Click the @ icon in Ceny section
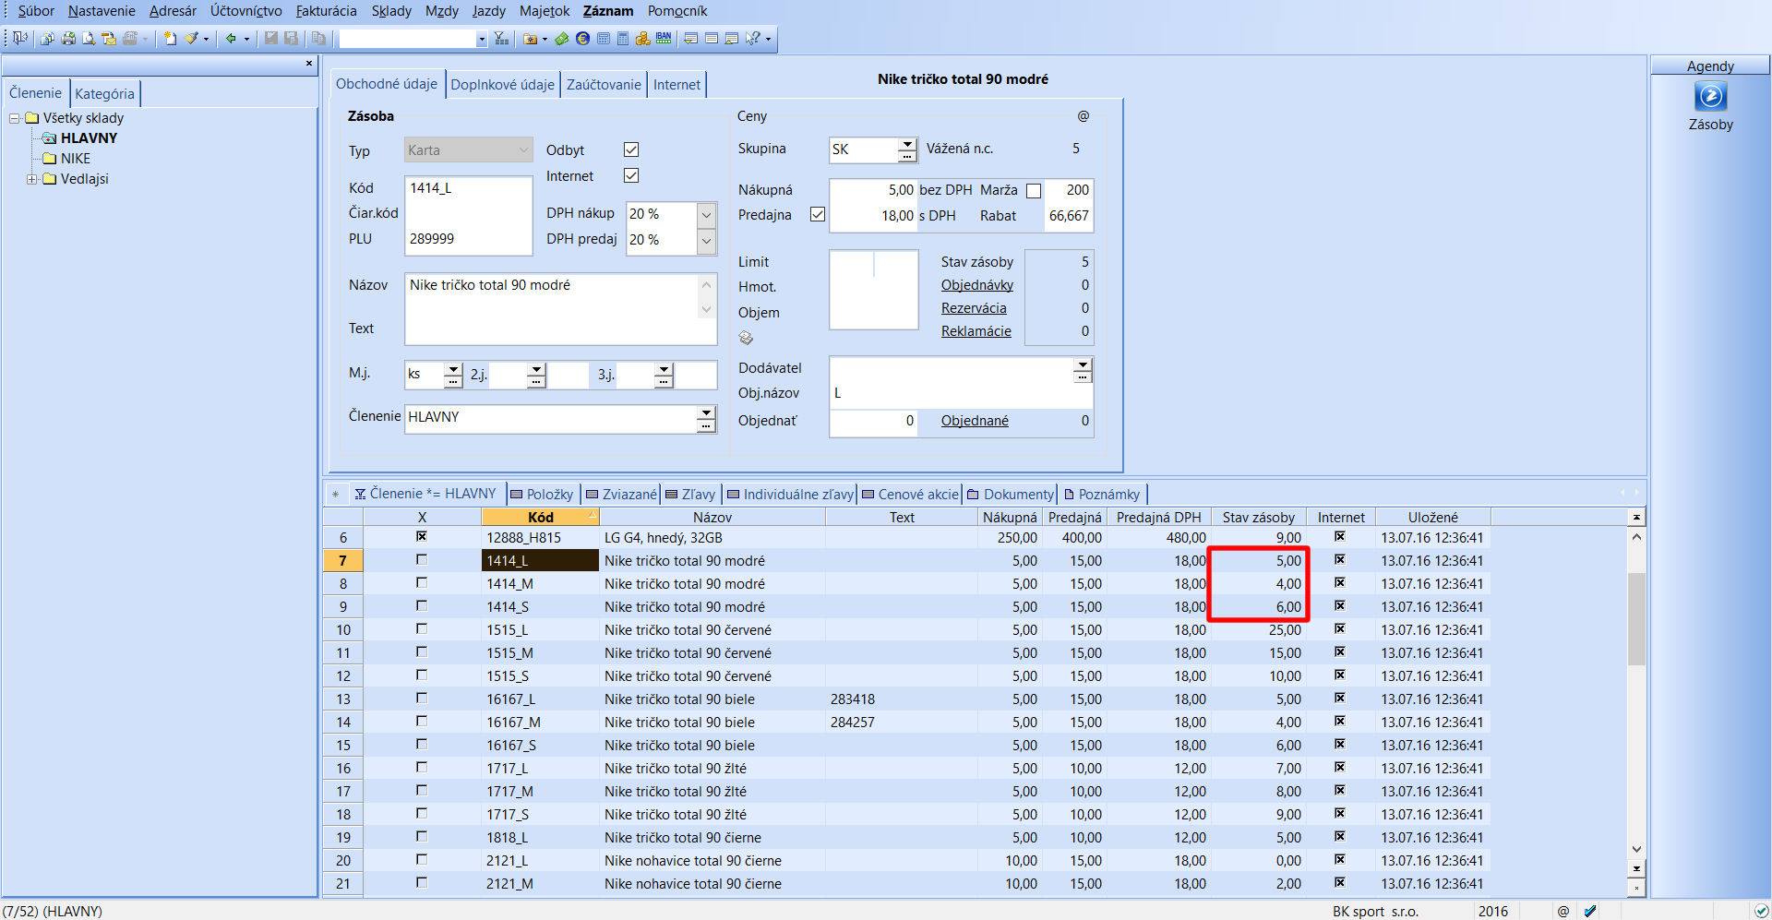This screenshot has height=920, width=1772. [1084, 116]
